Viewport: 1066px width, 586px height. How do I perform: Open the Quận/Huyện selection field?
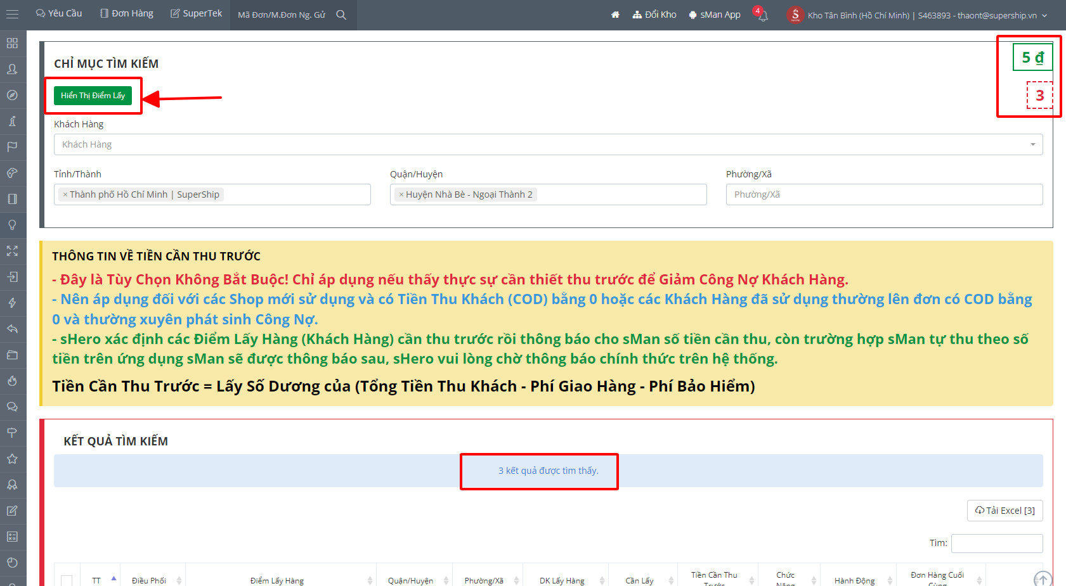[549, 194]
